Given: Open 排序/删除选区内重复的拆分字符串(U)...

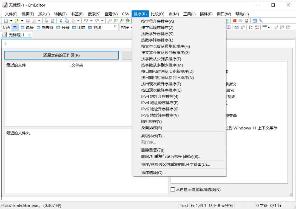Looking at the screenshot, I should (x=179, y=165).
